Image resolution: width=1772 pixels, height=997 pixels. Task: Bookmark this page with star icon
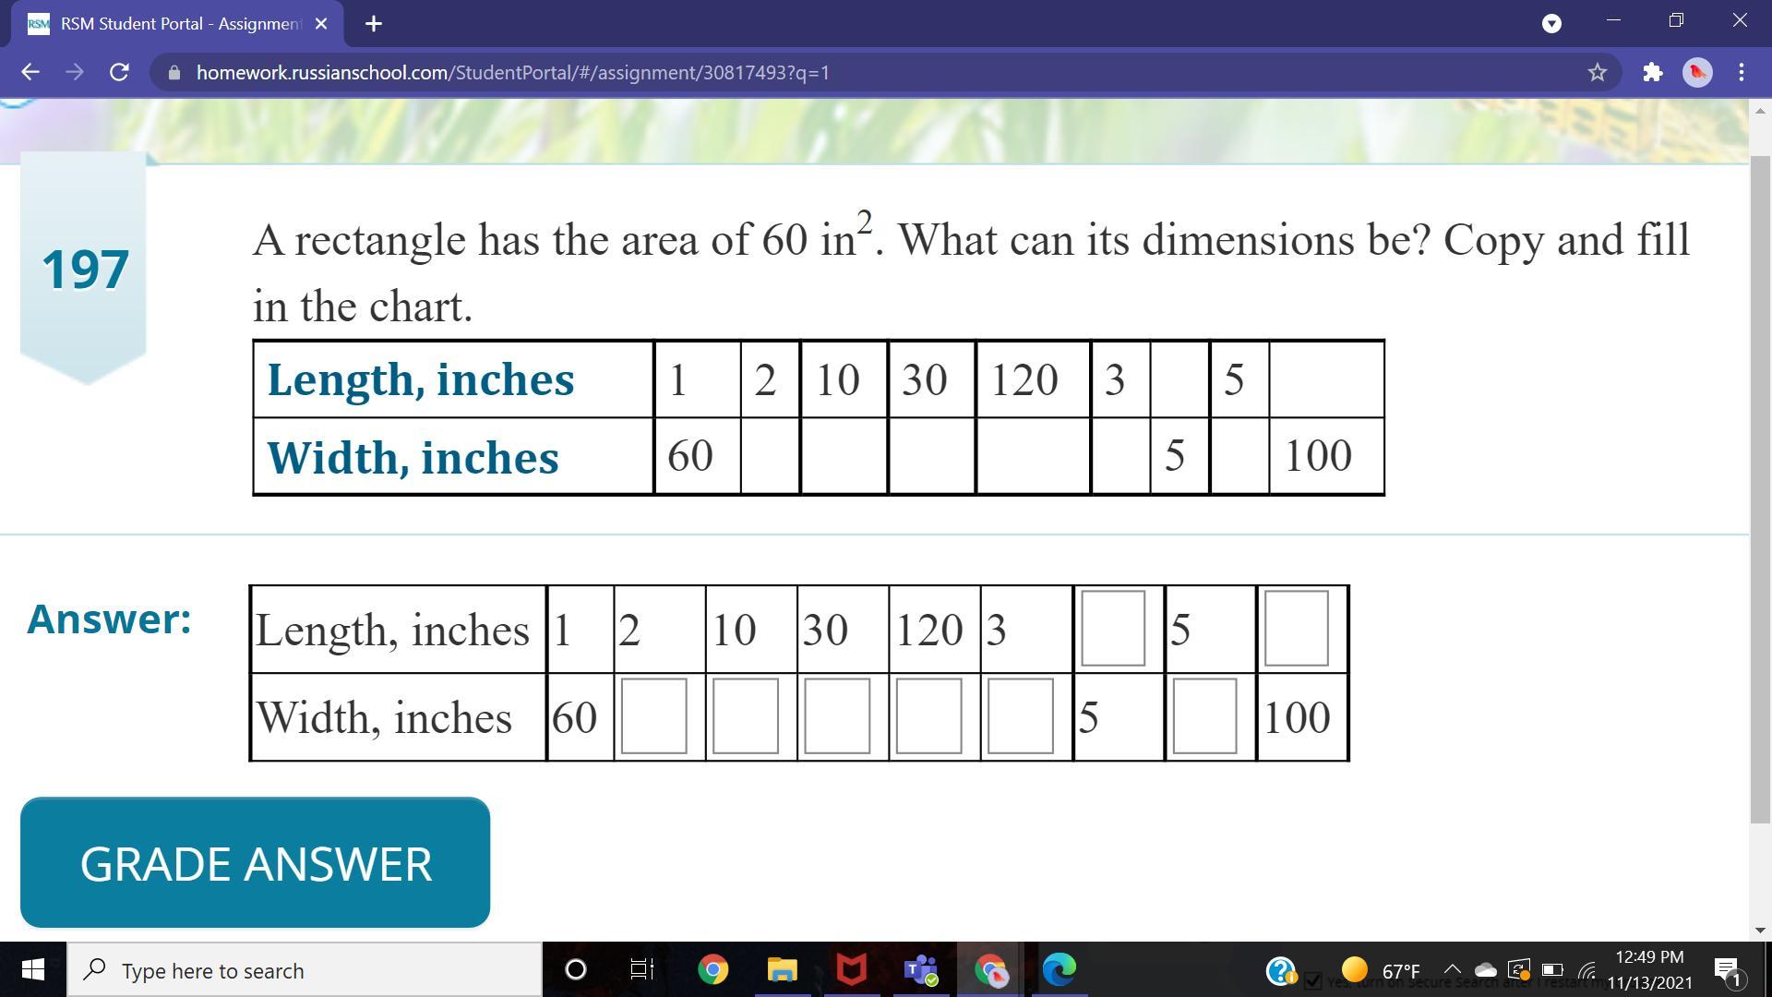point(1598,72)
